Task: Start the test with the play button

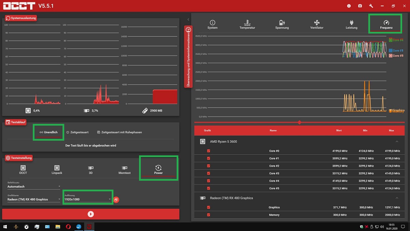Action: click(x=91, y=214)
